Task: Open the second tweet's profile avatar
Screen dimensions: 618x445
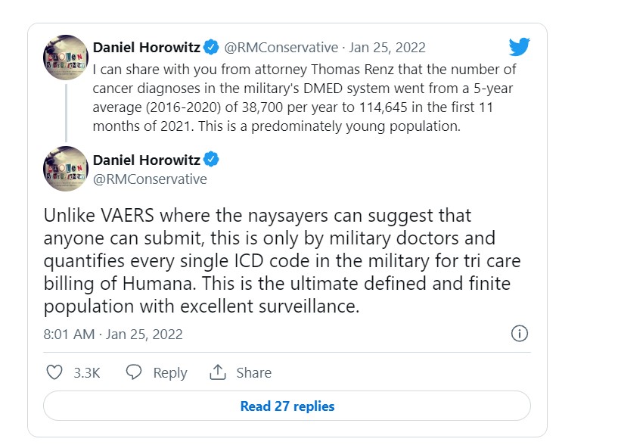Action: (66, 169)
